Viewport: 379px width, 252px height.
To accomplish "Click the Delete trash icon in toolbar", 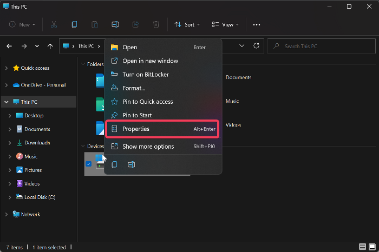I will click(156, 24).
